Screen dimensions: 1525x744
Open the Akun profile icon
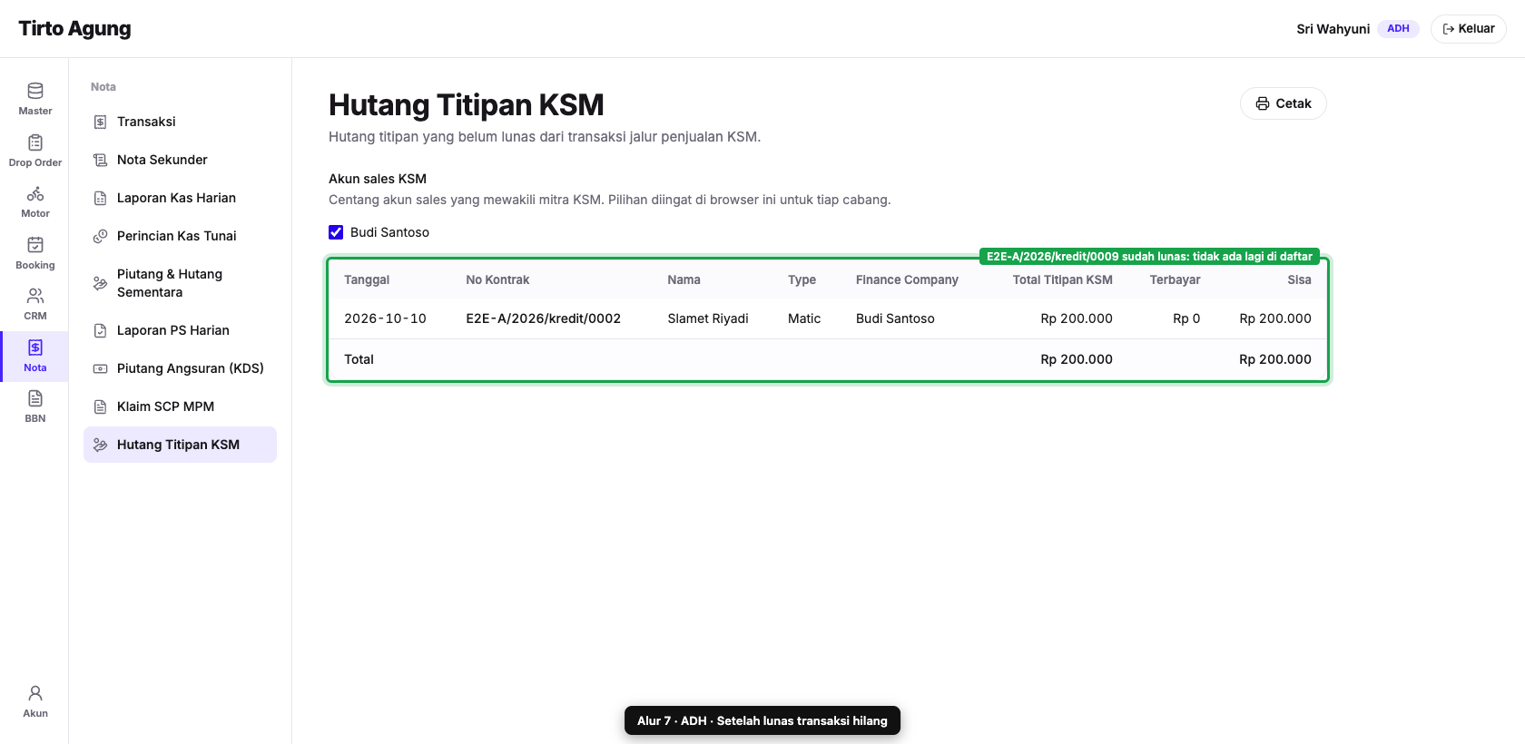click(35, 693)
